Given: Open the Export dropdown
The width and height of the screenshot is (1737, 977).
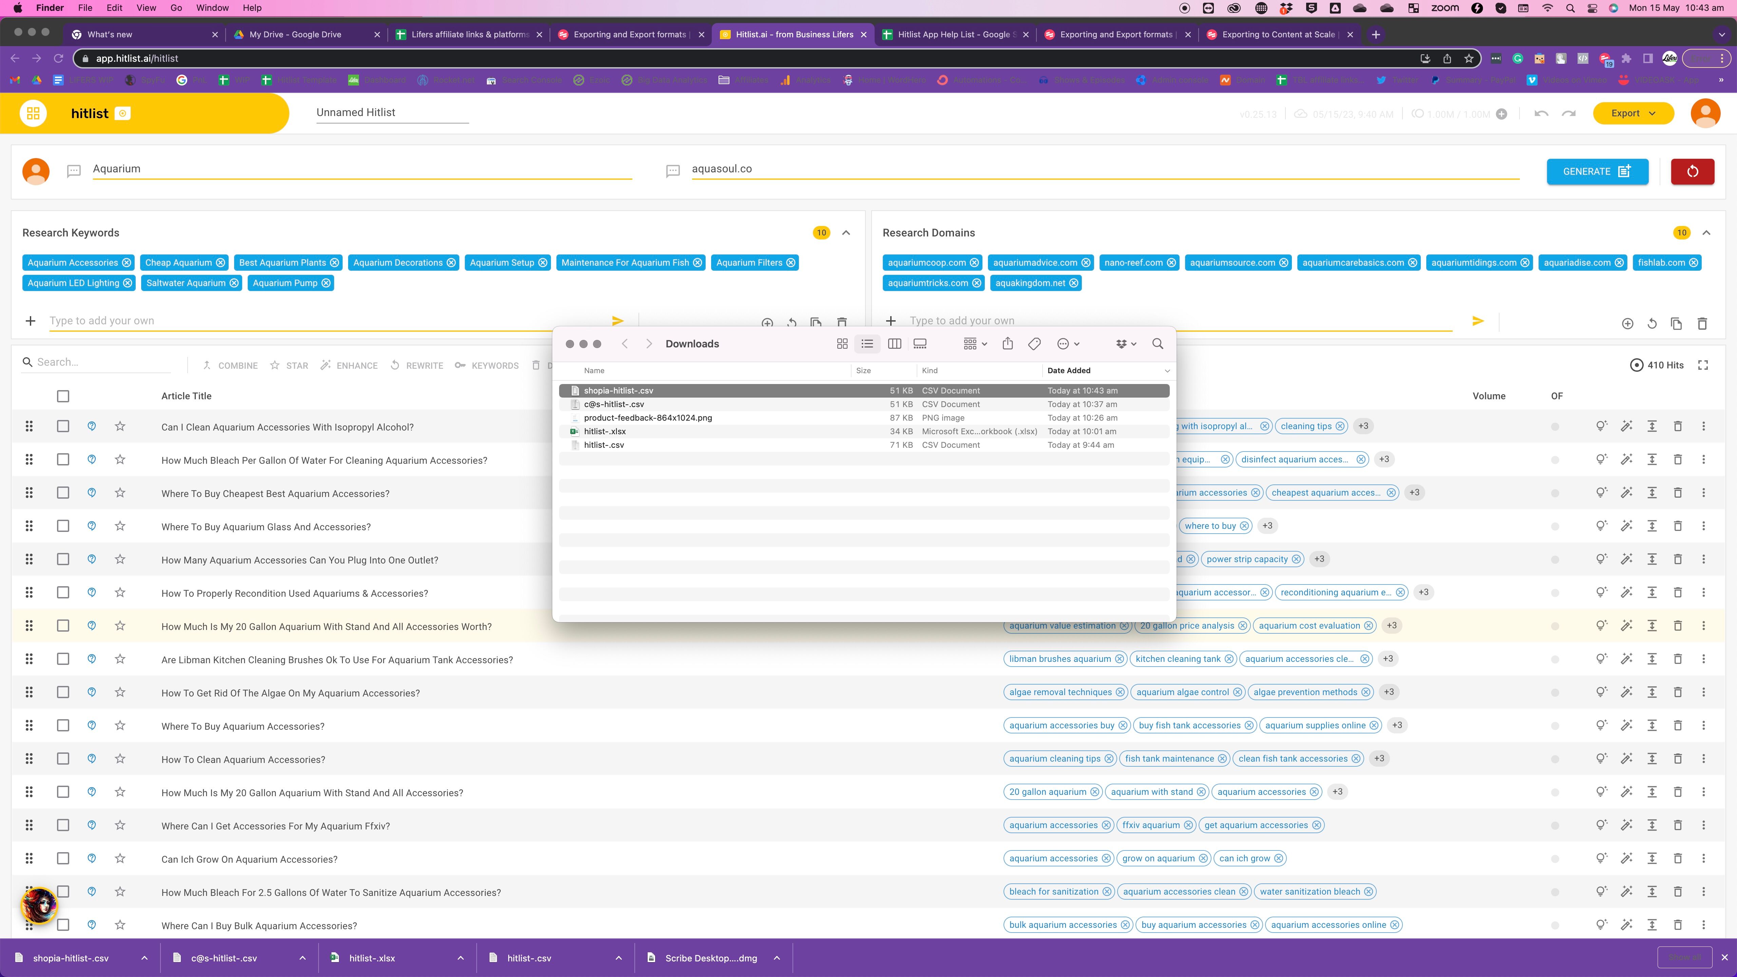Looking at the screenshot, I should pyautogui.click(x=1633, y=113).
